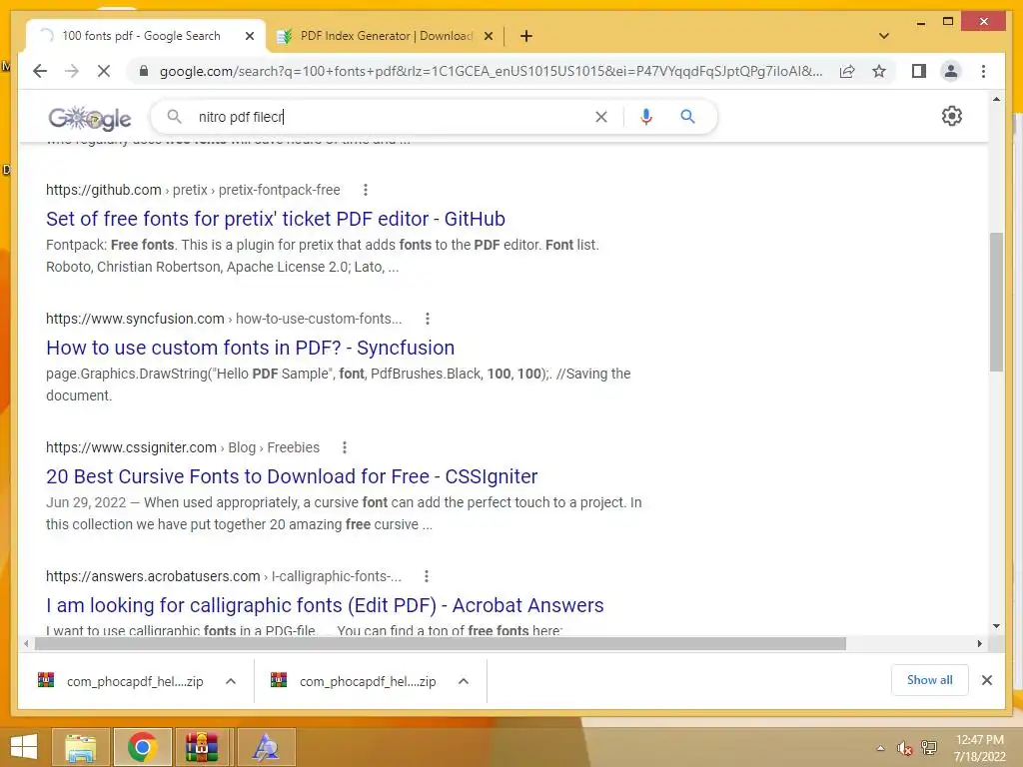Open File Explorer from the taskbar
The image size is (1023, 767).
pyautogui.click(x=81, y=747)
